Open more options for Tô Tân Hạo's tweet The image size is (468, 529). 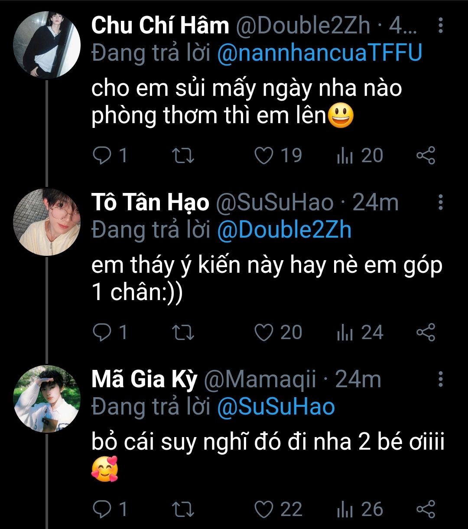440,202
